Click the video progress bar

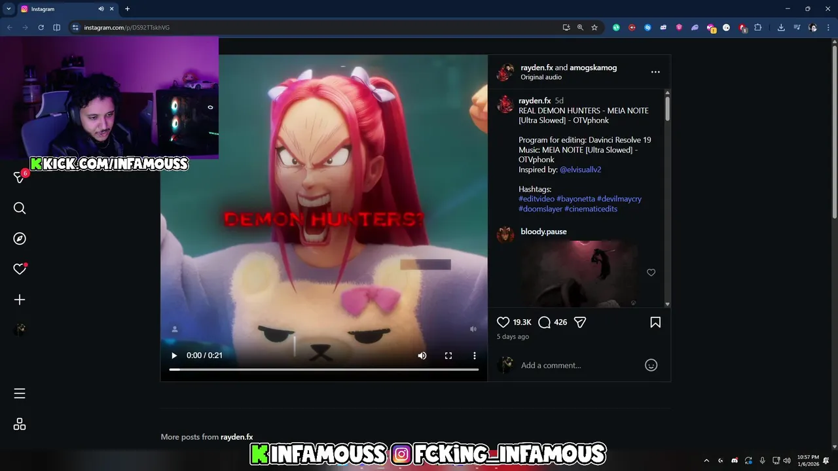pos(324,370)
